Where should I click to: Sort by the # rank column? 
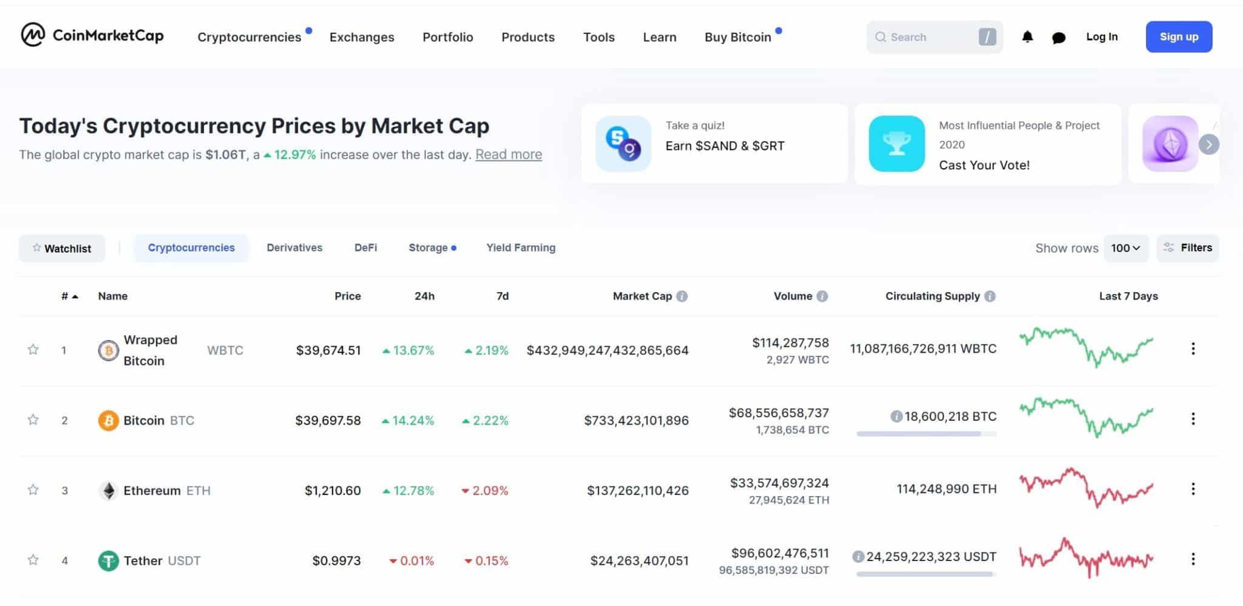pyautogui.click(x=69, y=296)
